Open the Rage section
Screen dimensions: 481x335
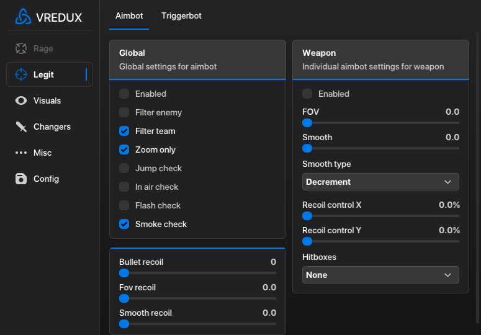tap(50, 48)
